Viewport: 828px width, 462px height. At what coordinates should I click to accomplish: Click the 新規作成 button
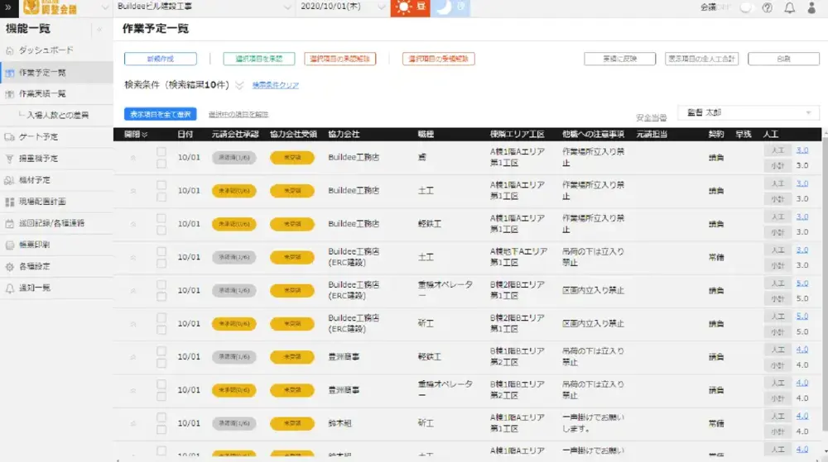click(x=161, y=60)
